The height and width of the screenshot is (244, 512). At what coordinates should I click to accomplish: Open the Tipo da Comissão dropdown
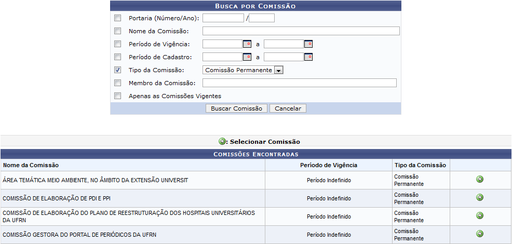tap(243, 70)
